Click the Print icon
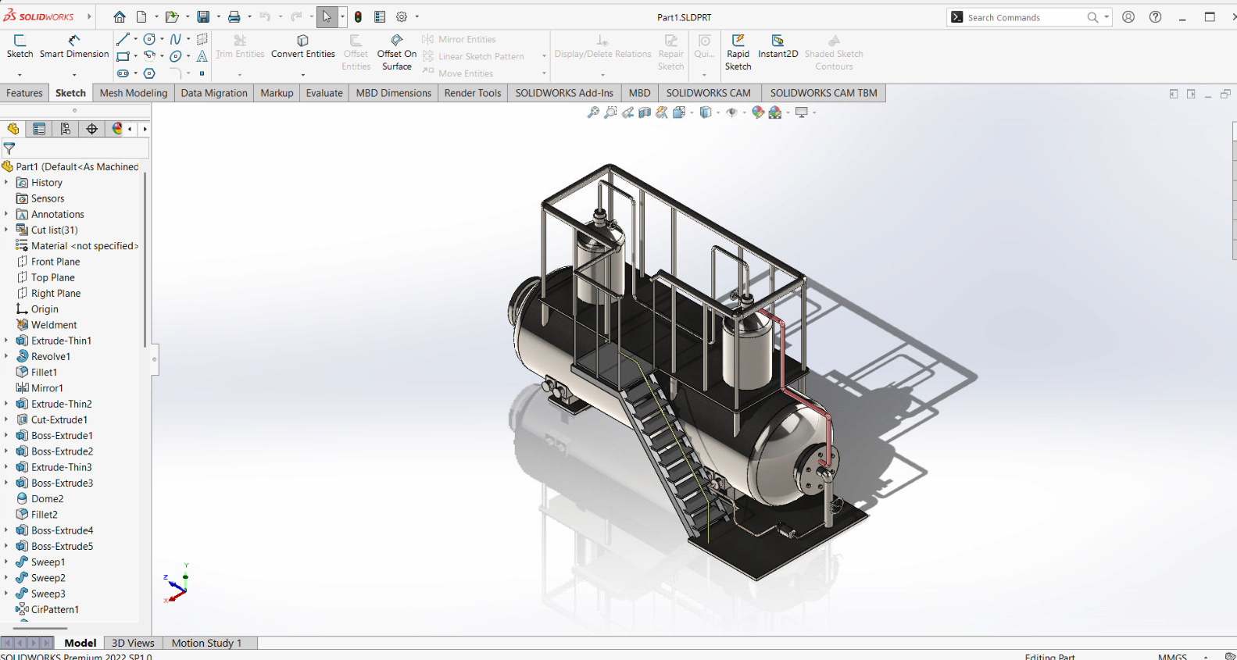 (x=234, y=16)
